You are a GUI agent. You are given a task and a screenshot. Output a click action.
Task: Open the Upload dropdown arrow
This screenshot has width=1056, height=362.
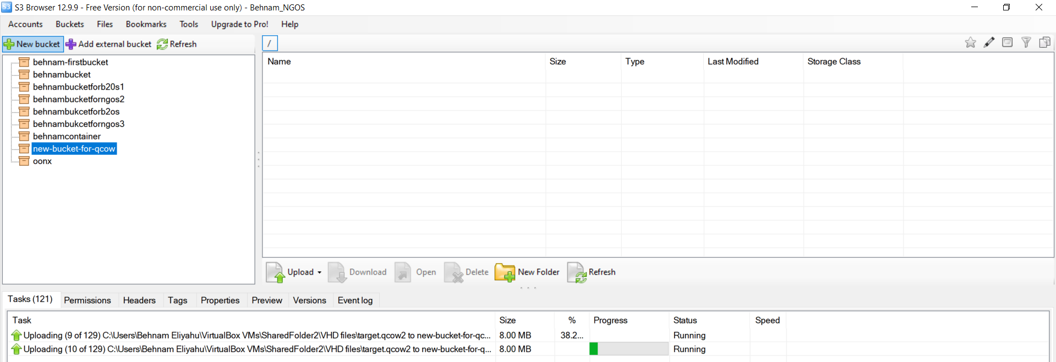319,272
